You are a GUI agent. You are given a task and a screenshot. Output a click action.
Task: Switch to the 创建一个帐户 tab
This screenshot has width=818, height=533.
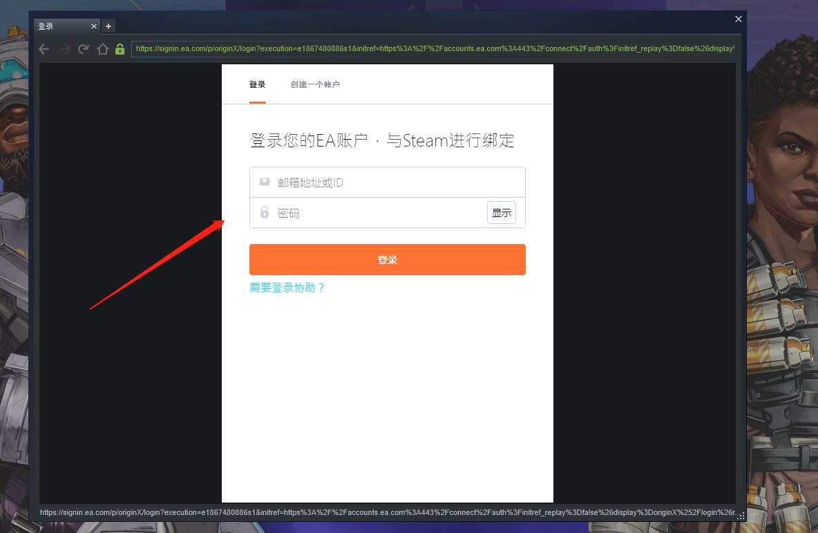[x=315, y=84]
